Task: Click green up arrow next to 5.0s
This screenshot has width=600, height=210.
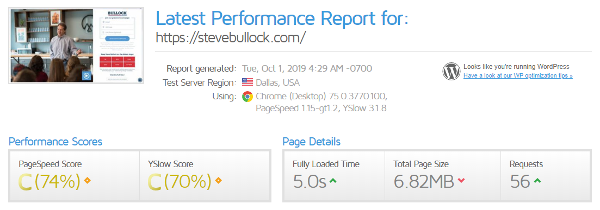Action: [333, 181]
